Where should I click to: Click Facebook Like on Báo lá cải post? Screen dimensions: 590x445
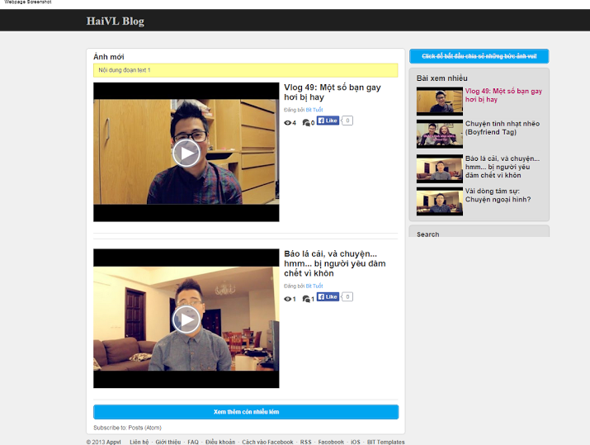click(328, 297)
